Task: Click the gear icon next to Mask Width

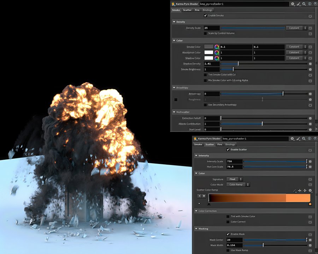Action: 310,245
